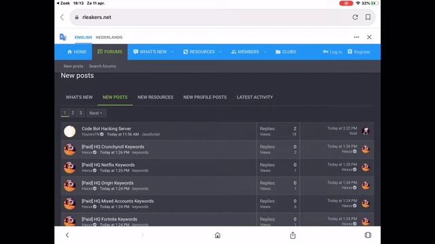
Task: Switch to NEW POSTS tab
Action: (x=115, y=97)
